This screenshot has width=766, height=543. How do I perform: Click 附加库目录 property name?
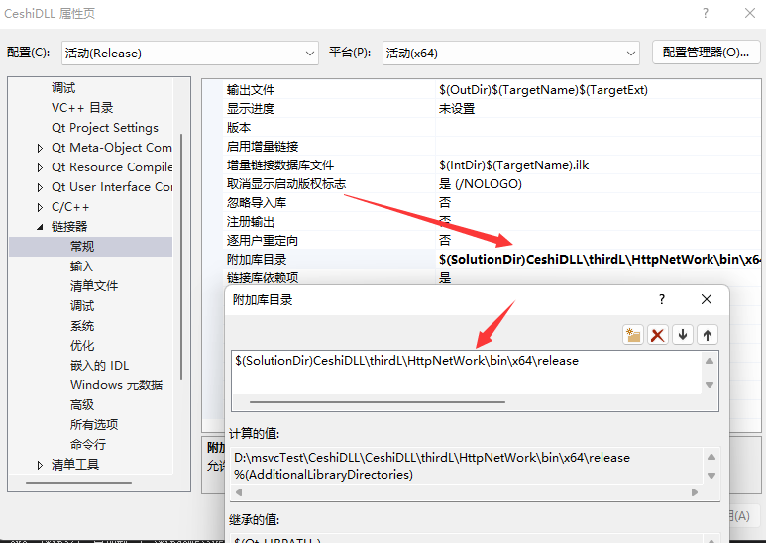257,260
